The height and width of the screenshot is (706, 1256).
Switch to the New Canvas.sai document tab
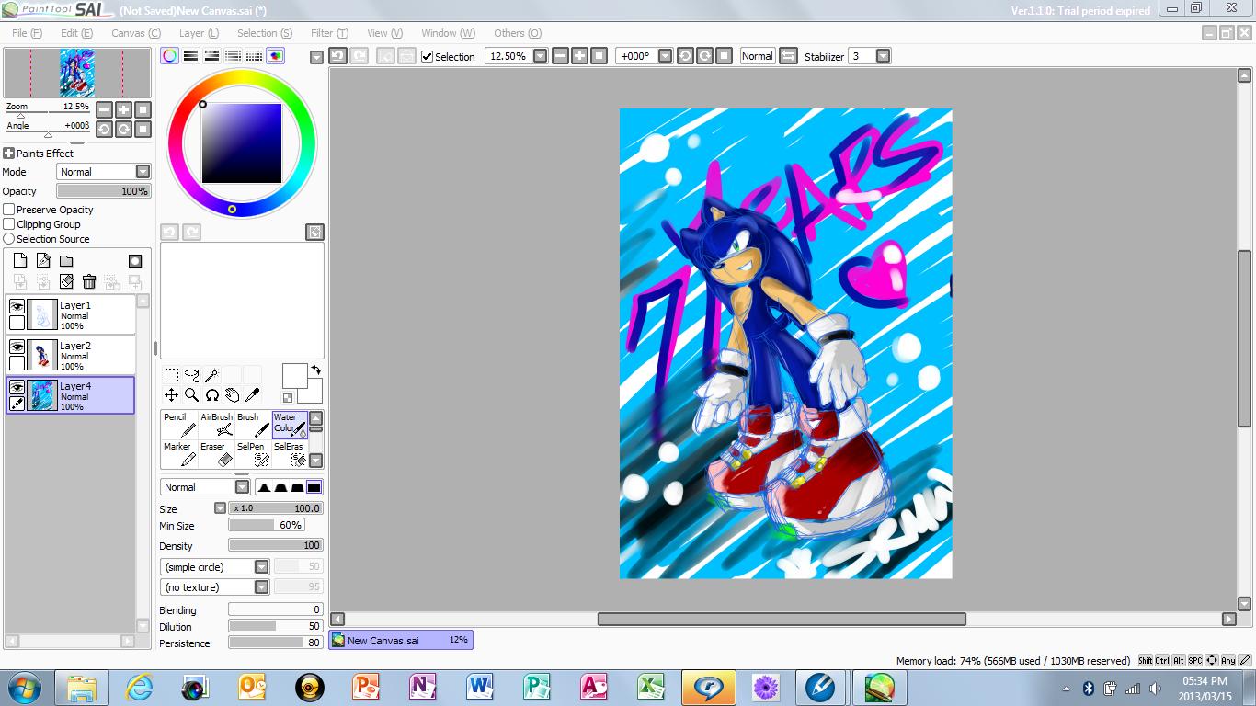[401, 640]
